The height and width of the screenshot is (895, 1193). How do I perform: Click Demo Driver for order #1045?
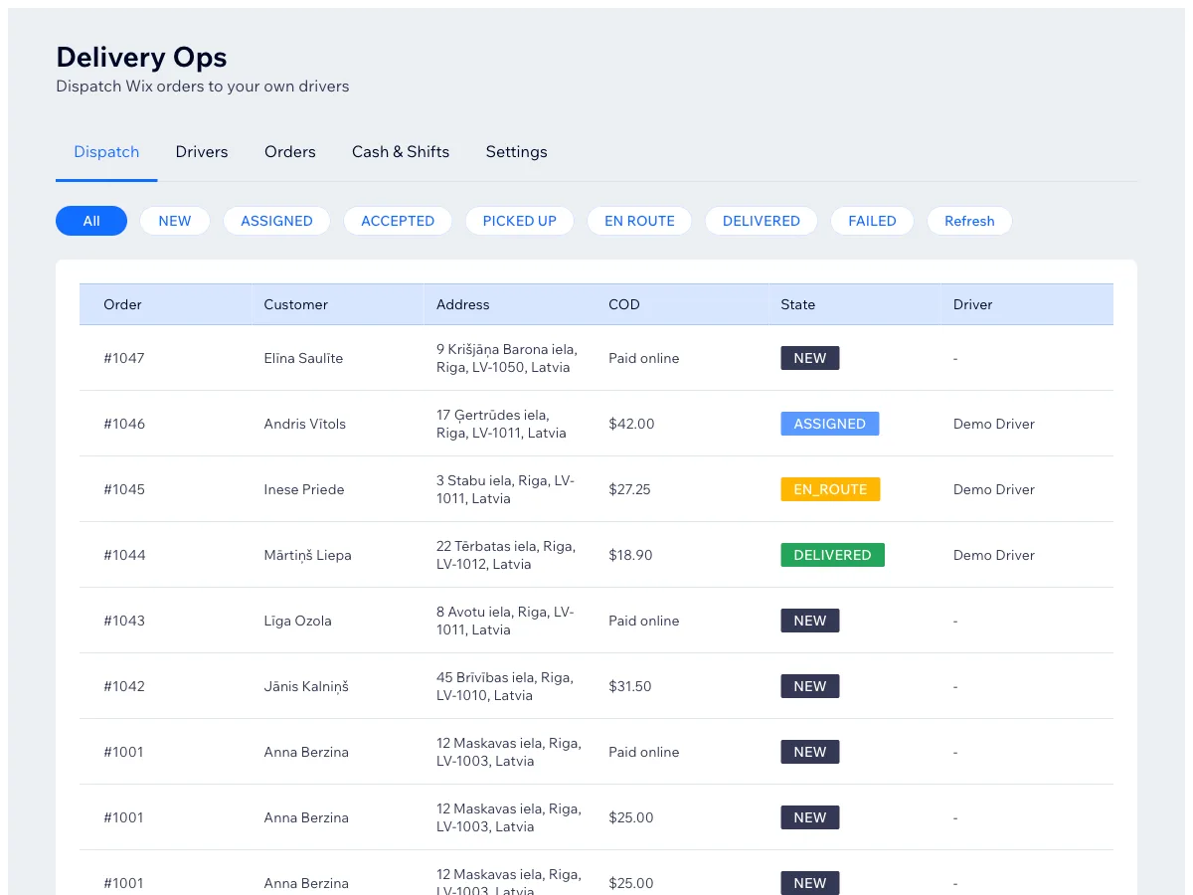tap(994, 489)
